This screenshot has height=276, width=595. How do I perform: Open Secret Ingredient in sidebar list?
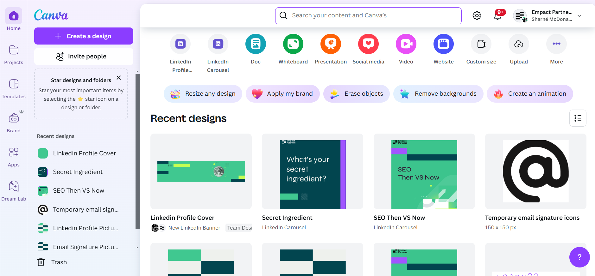point(84,172)
